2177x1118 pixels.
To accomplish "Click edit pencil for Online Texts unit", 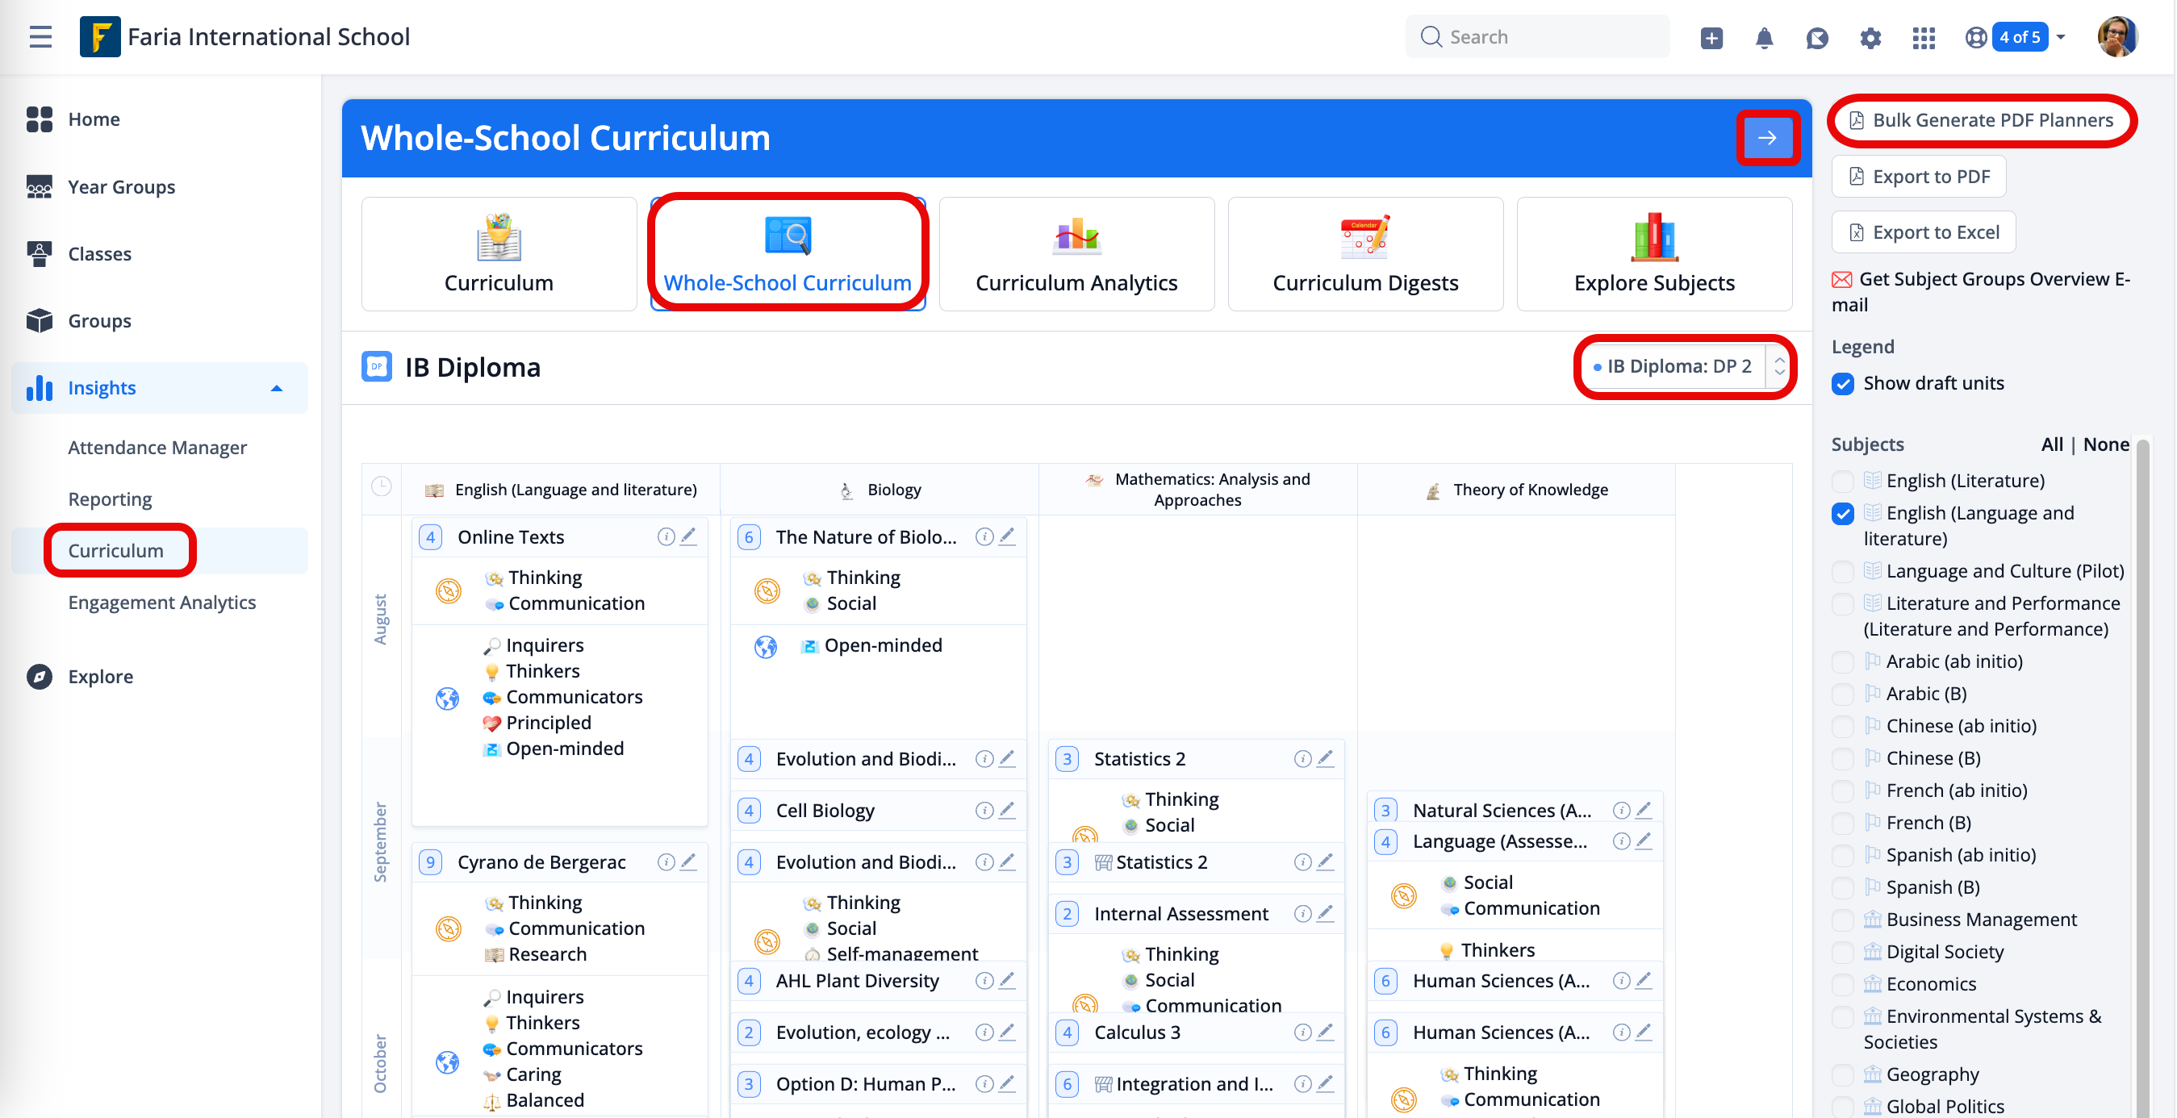I will 689,536.
